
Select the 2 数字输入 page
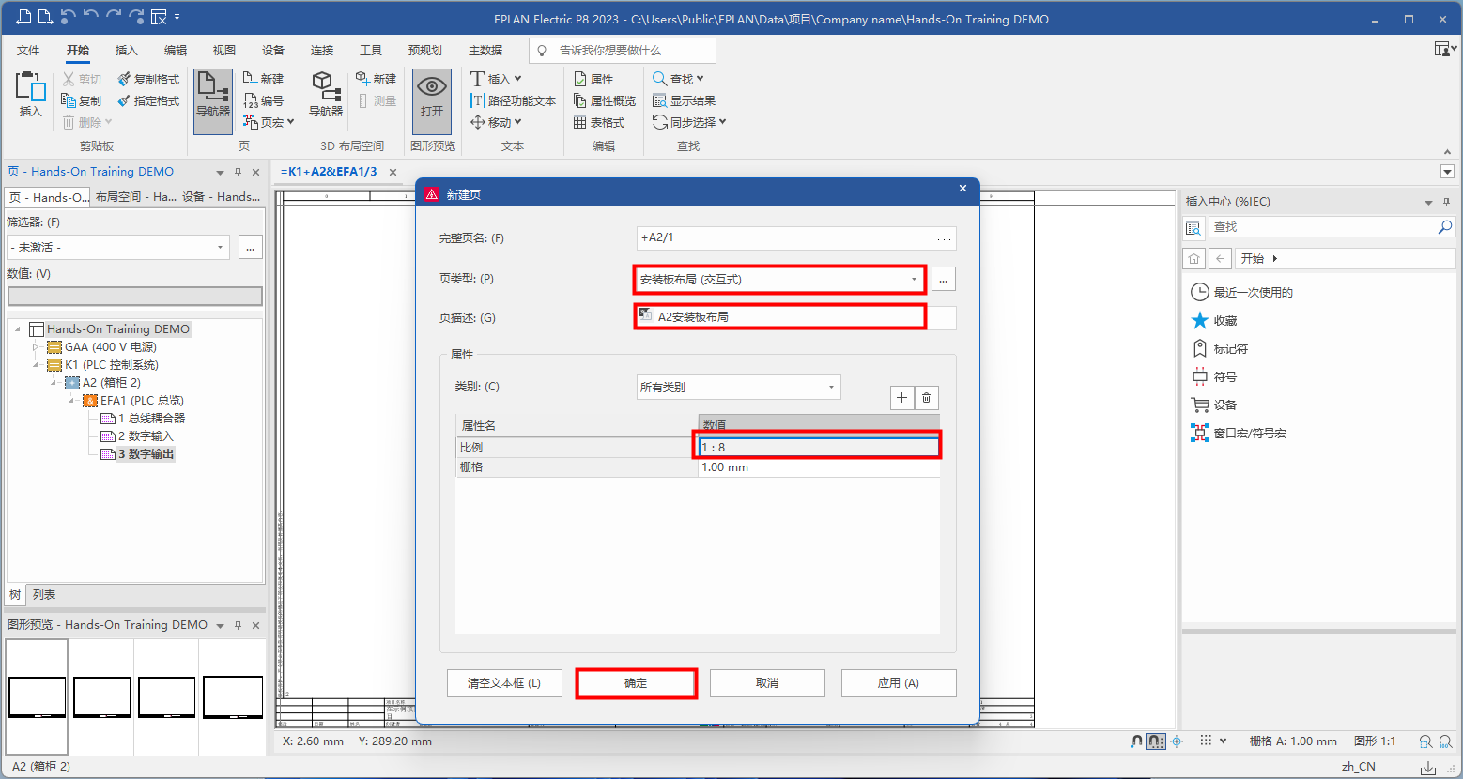(146, 436)
